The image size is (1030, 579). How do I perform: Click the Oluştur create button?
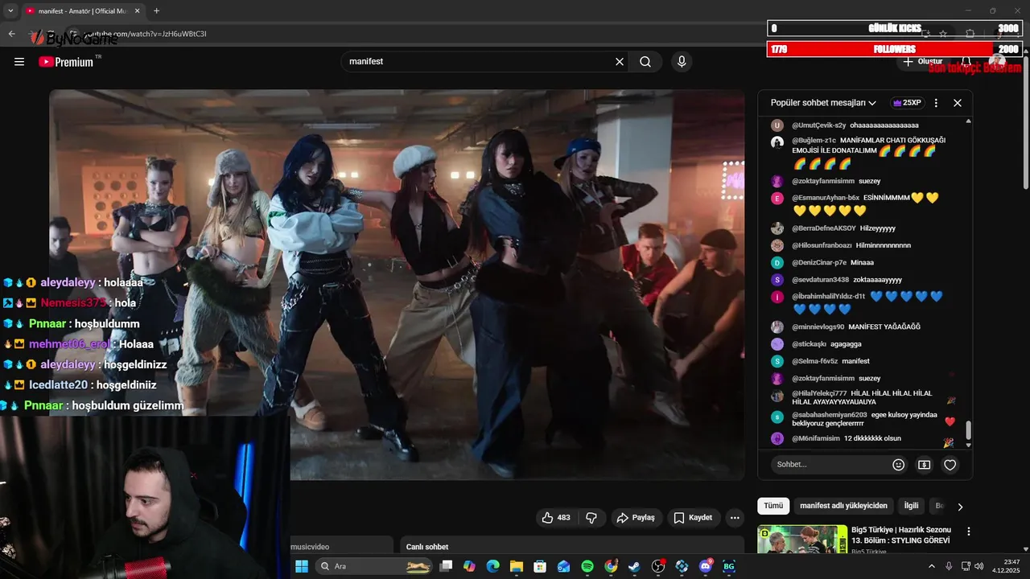coord(922,62)
